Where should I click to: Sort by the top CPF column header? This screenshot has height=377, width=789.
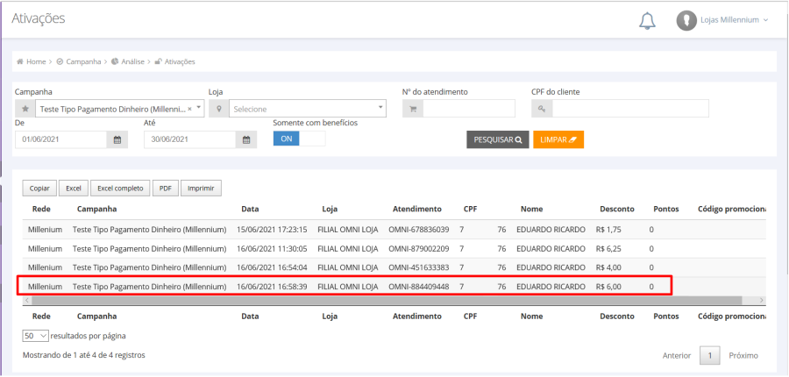coord(470,209)
